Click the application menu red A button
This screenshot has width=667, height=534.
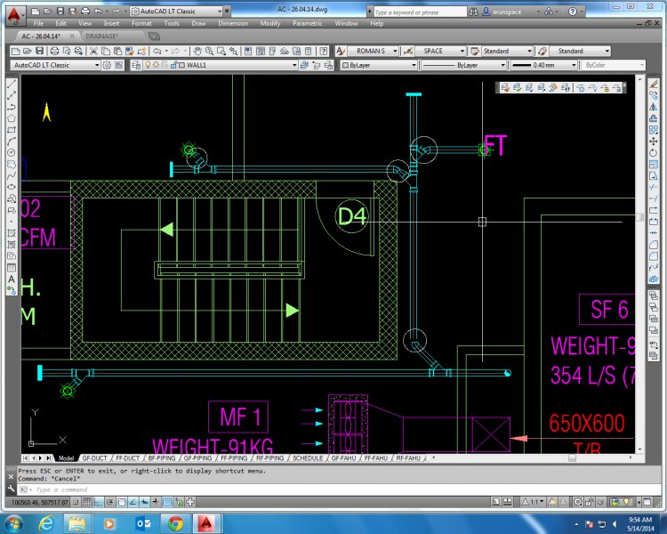click(14, 15)
